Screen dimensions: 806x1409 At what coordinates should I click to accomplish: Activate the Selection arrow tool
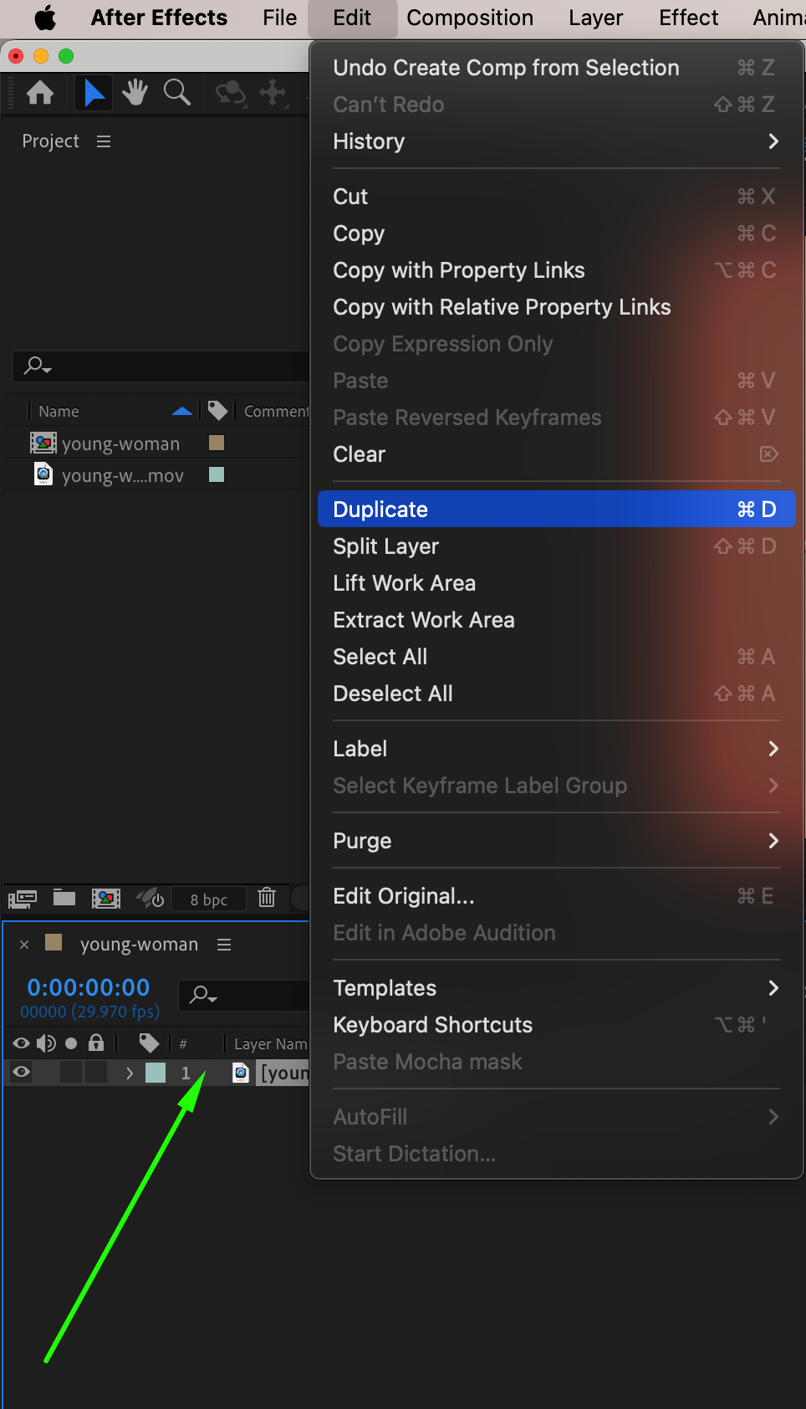94,92
